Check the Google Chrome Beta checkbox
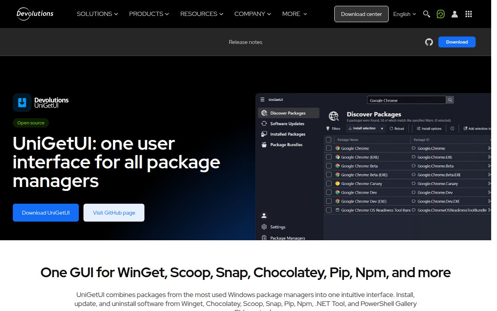Screen dimensions: 497x311 coord(329,166)
